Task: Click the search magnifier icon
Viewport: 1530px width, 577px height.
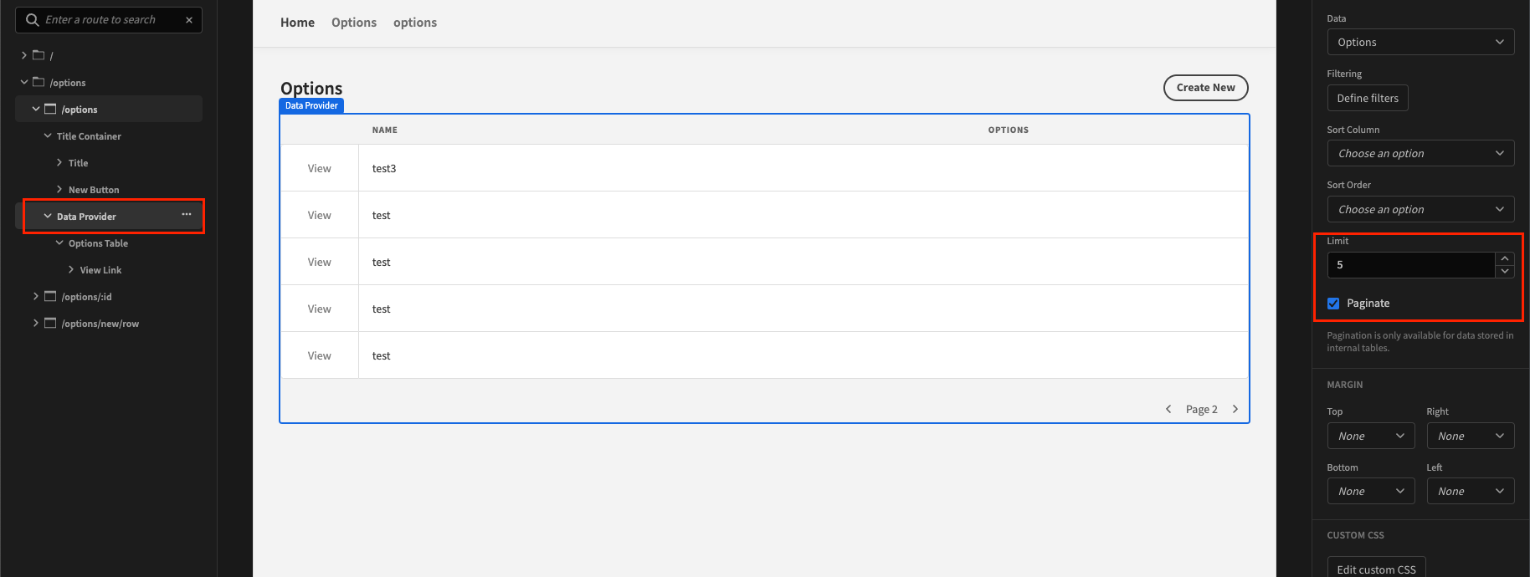Action: [33, 20]
